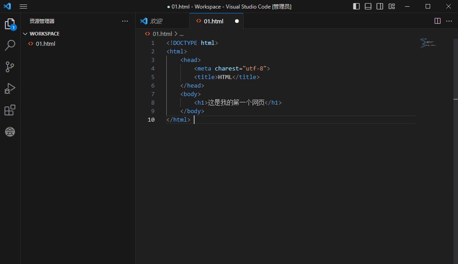Image resolution: width=458 pixels, height=264 pixels.
Task: Click the unsaved changes dot on 01.html tab
Action: [x=237, y=21]
